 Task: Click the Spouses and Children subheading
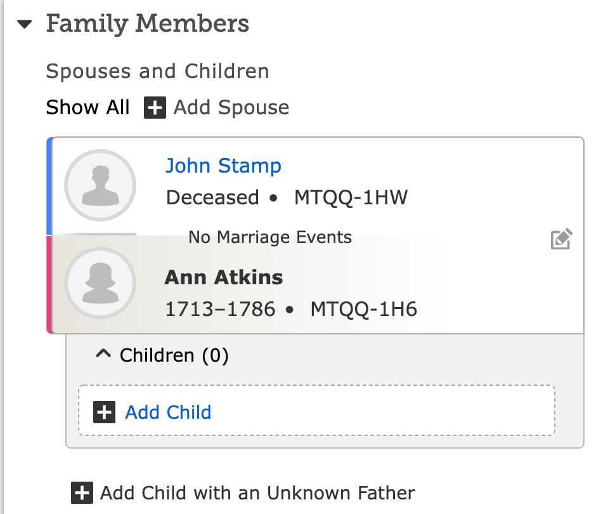(x=158, y=71)
